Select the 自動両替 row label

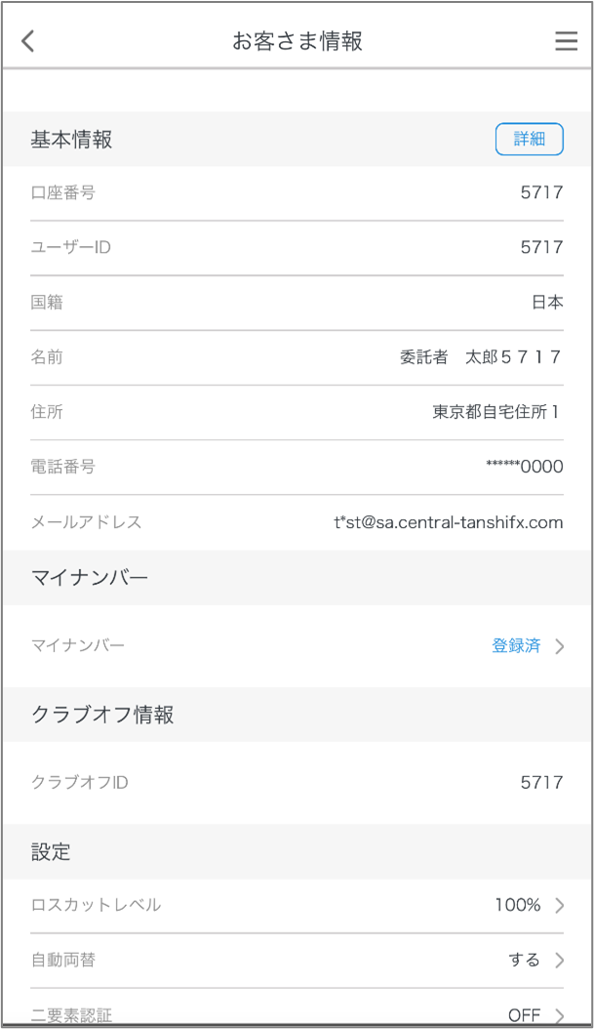[63, 960]
